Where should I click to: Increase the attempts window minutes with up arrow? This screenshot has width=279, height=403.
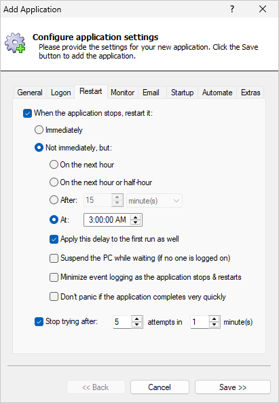[x=215, y=319]
